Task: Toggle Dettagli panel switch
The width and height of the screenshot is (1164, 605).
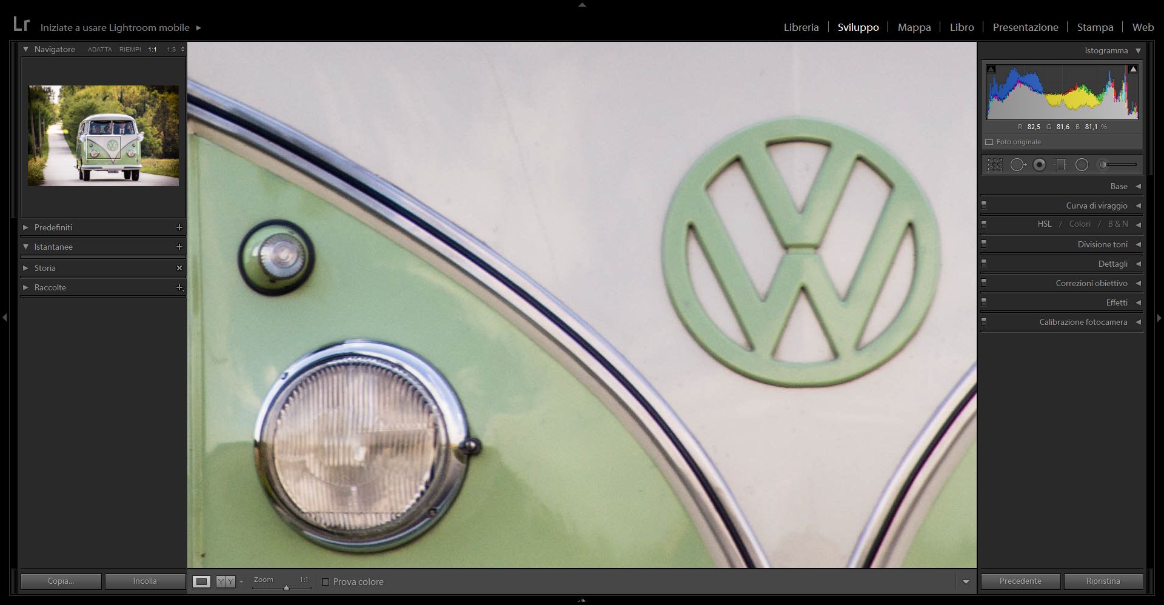Action: click(x=983, y=264)
